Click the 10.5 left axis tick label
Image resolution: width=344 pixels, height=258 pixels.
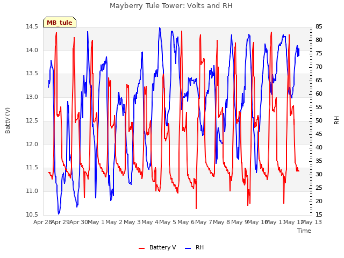point(32,214)
